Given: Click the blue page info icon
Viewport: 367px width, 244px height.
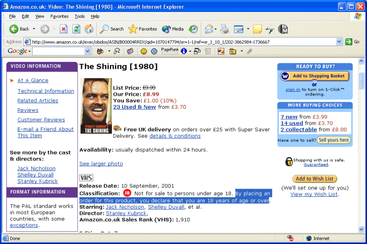Looking at the screenshot, I should coord(184,51).
